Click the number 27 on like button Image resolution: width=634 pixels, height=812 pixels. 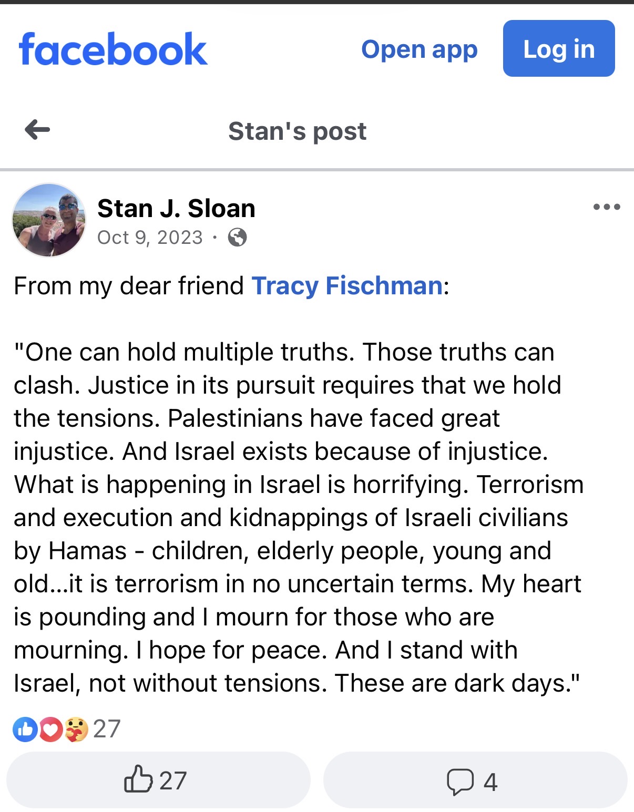click(x=173, y=781)
